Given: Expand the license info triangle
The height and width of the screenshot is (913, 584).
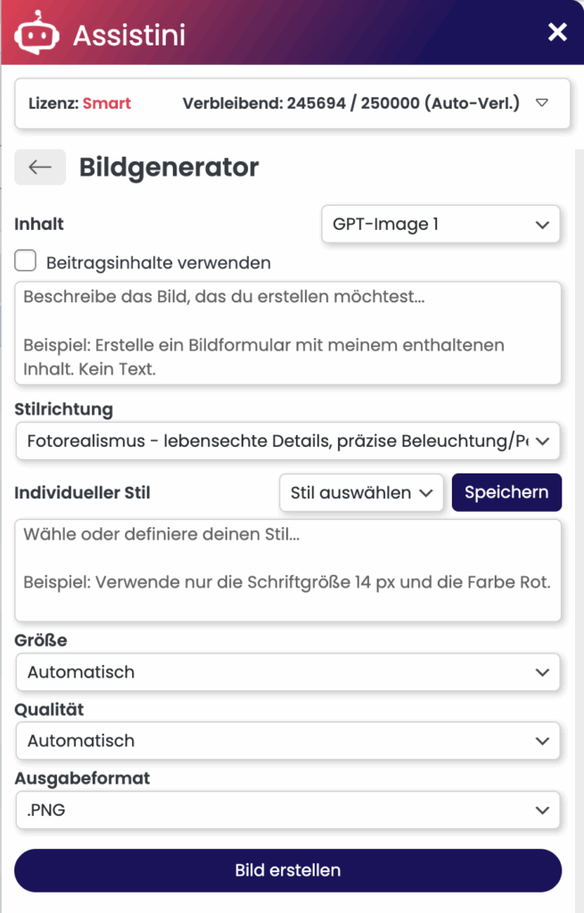Looking at the screenshot, I should click(x=541, y=103).
